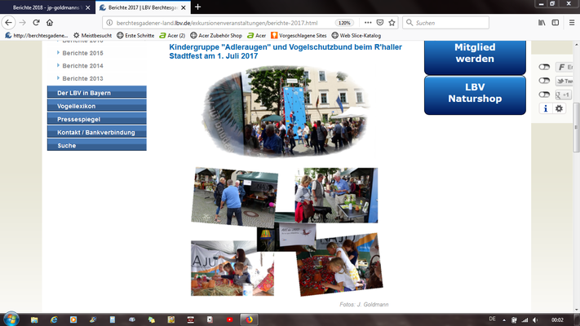The height and width of the screenshot is (326, 580).
Task: Open the Kindergruppe Adleraugen headline link
Action: [x=286, y=51]
